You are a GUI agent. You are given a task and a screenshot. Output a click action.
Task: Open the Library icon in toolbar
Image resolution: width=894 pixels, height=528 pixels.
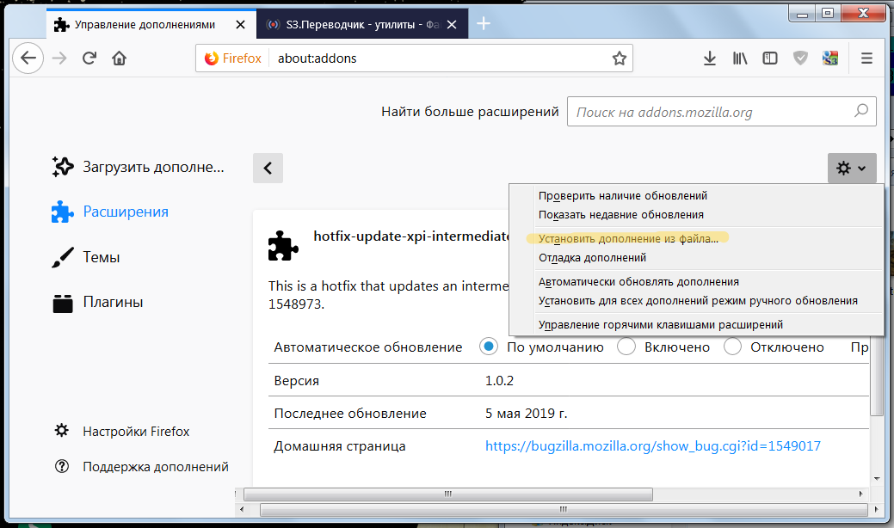pos(739,58)
